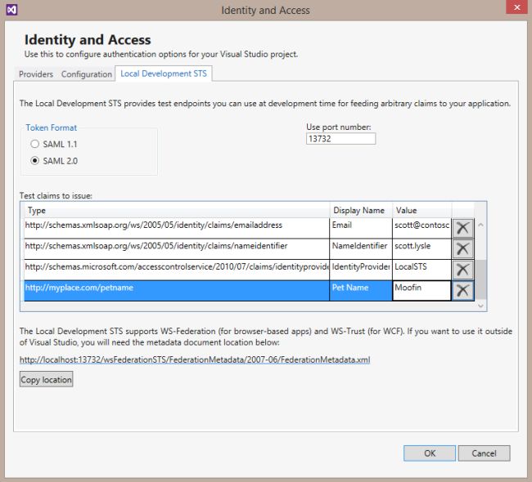Cancel the Identity and Access dialog
Image resolution: width=532 pixels, height=482 pixels.
[484, 453]
